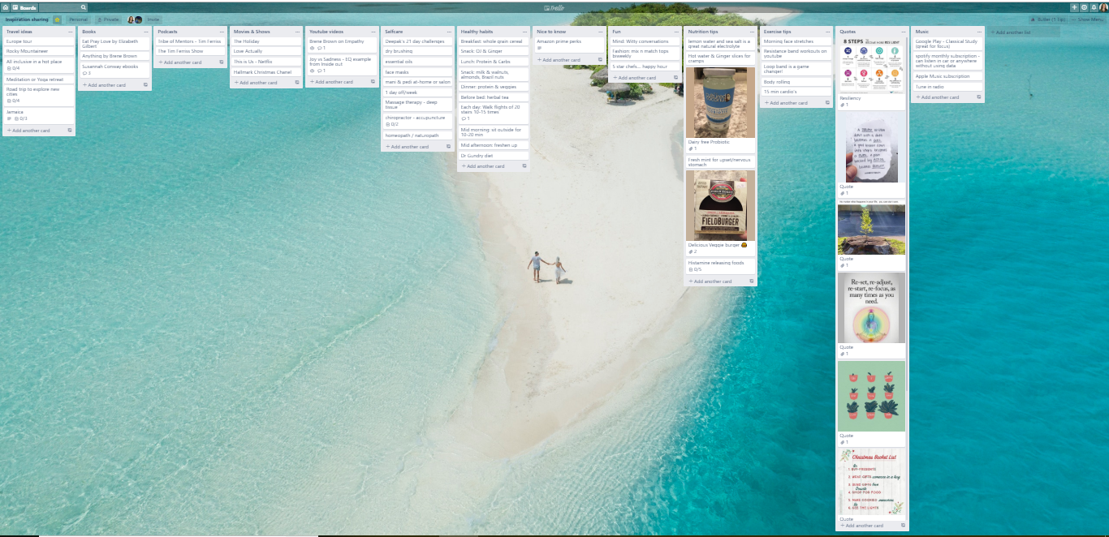
Task: Open the Boards menu button
Action: [x=24, y=6]
